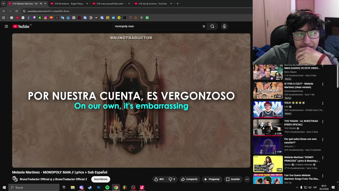Image resolution: width=339 pixels, height=191 pixels.
Task: Click the page vertical scrollbar
Action: coord(338,77)
